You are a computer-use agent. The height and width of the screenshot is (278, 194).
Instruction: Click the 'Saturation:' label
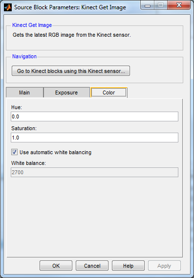click(24, 128)
